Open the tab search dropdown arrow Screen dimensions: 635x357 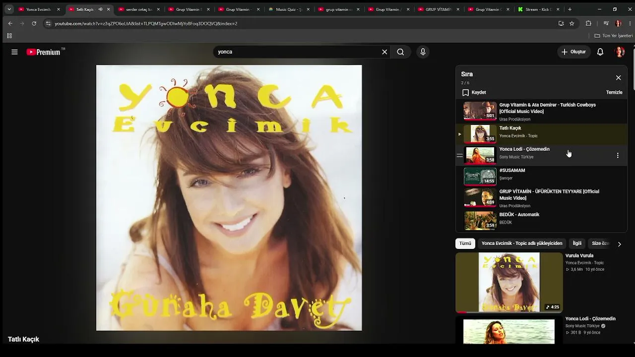pyautogui.click(x=9, y=9)
